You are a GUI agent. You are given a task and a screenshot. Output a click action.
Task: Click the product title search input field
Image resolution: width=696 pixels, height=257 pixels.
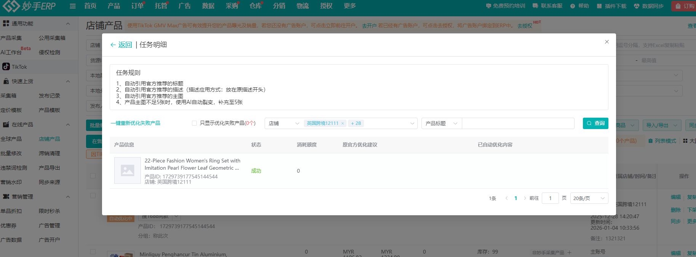click(518, 123)
